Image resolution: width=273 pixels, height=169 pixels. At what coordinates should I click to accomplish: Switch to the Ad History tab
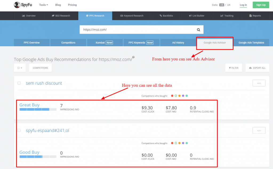pos(178,43)
